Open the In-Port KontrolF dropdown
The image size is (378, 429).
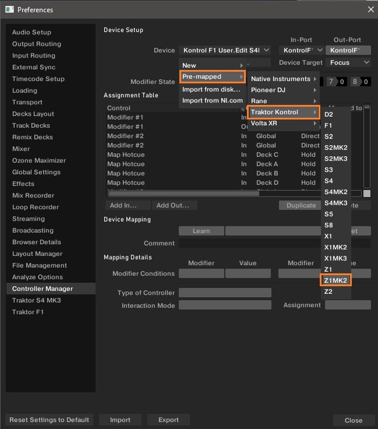tap(301, 50)
